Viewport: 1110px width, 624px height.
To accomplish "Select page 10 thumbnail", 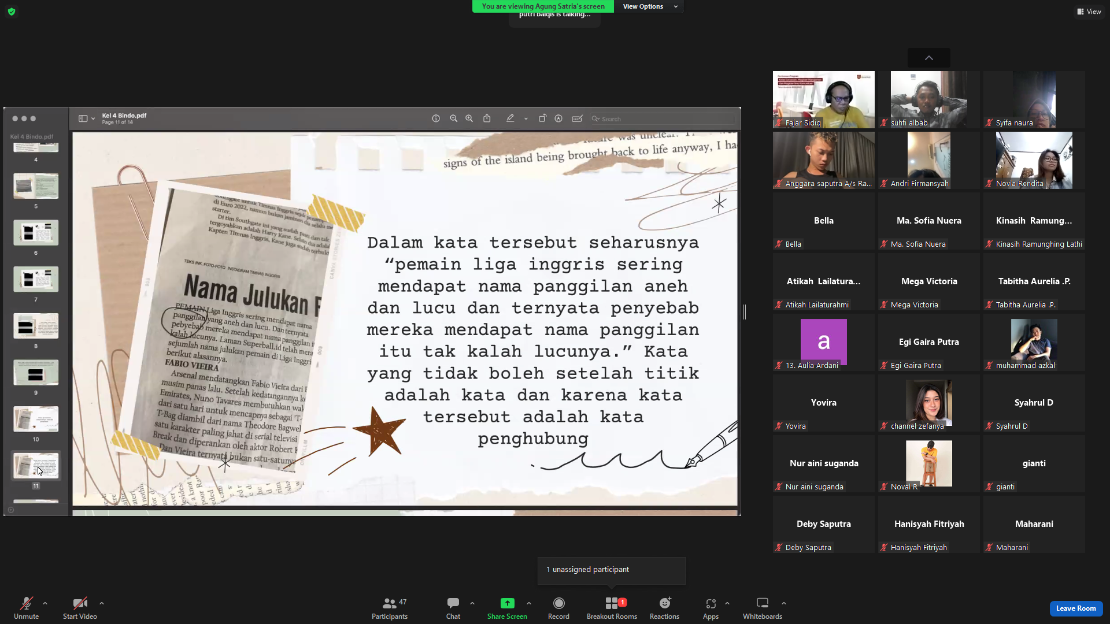I will (x=36, y=419).
